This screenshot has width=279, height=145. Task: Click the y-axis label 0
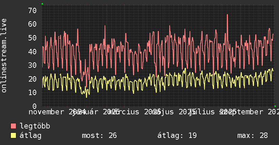35,106
